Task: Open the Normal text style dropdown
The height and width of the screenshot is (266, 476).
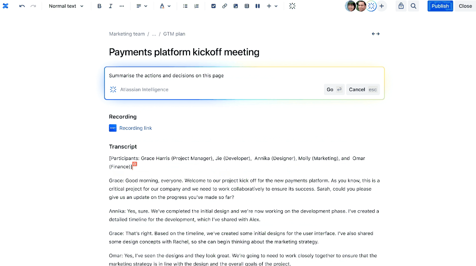Action: 66,6
